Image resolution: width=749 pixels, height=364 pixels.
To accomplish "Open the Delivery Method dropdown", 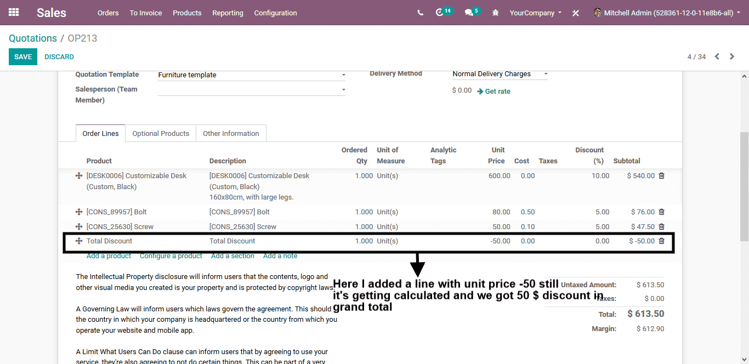I will tap(546, 74).
